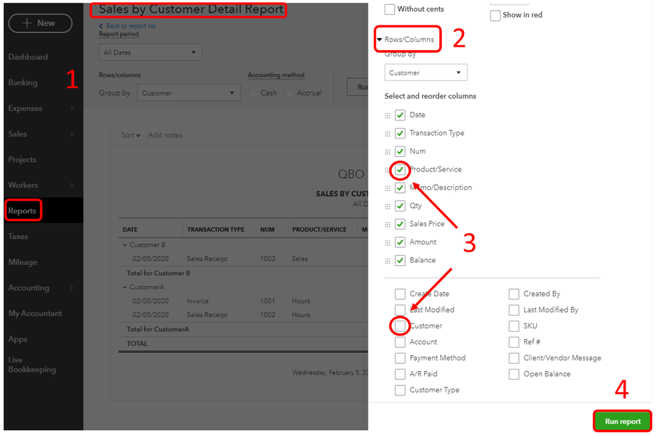
Task: Check the Client/Vendor Message option
Action: (x=514, y=358)
